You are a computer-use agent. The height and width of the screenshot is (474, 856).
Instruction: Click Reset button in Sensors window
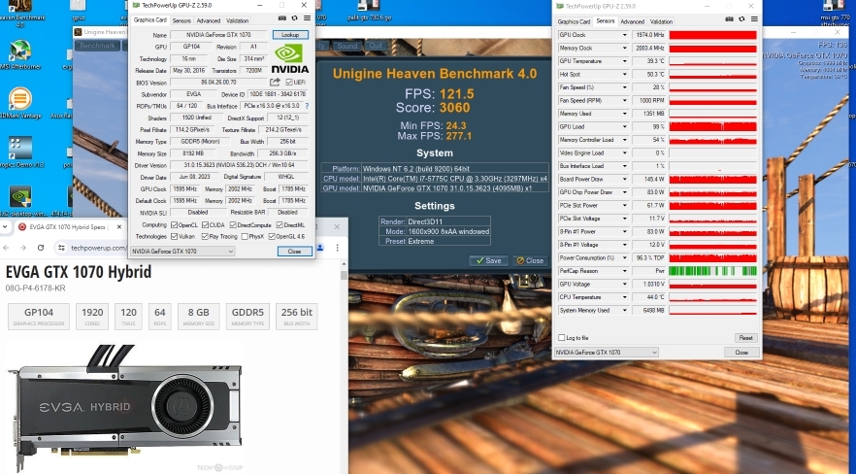pos(745,338)
